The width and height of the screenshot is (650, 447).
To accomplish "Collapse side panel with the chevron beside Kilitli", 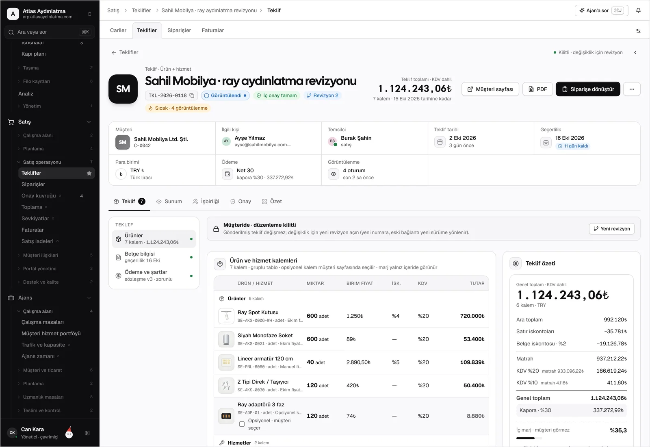I will 635,52.
